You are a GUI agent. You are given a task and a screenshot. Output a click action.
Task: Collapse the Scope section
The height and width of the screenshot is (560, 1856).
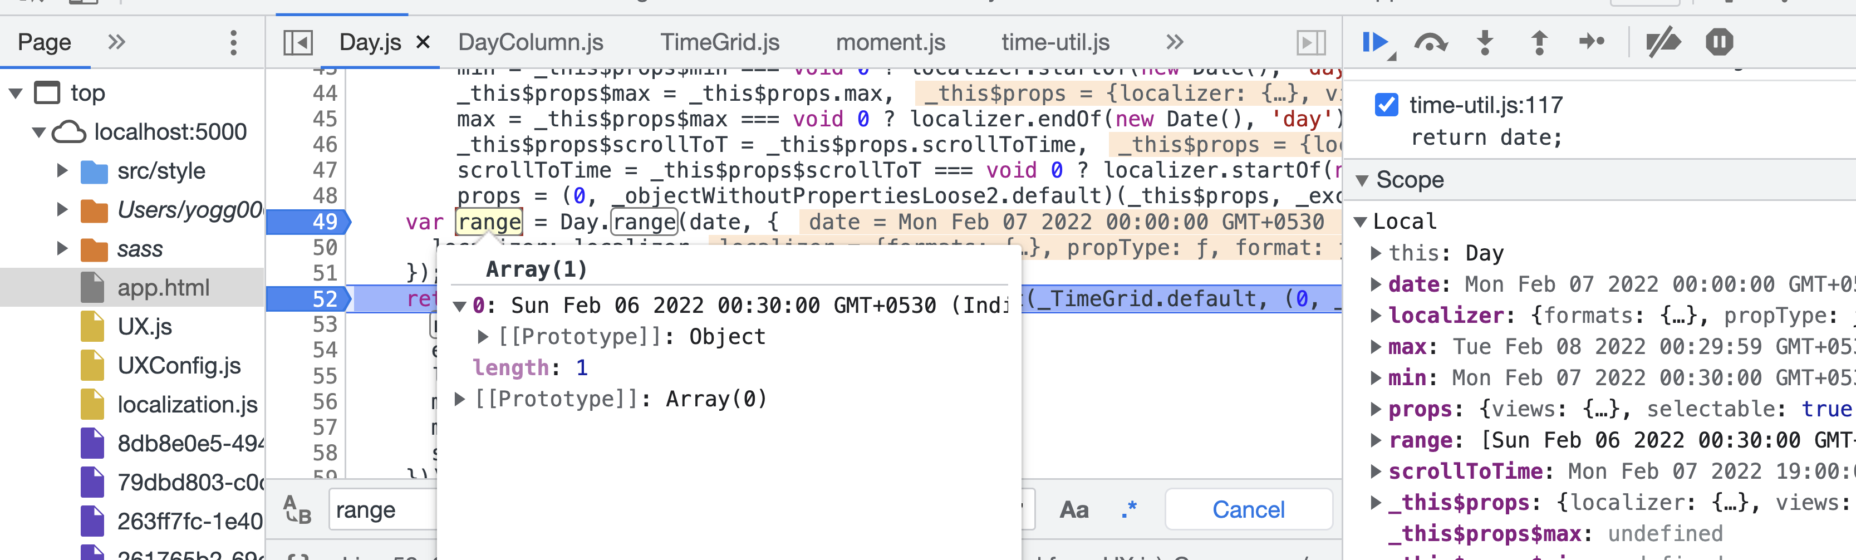click(1362, 179)
